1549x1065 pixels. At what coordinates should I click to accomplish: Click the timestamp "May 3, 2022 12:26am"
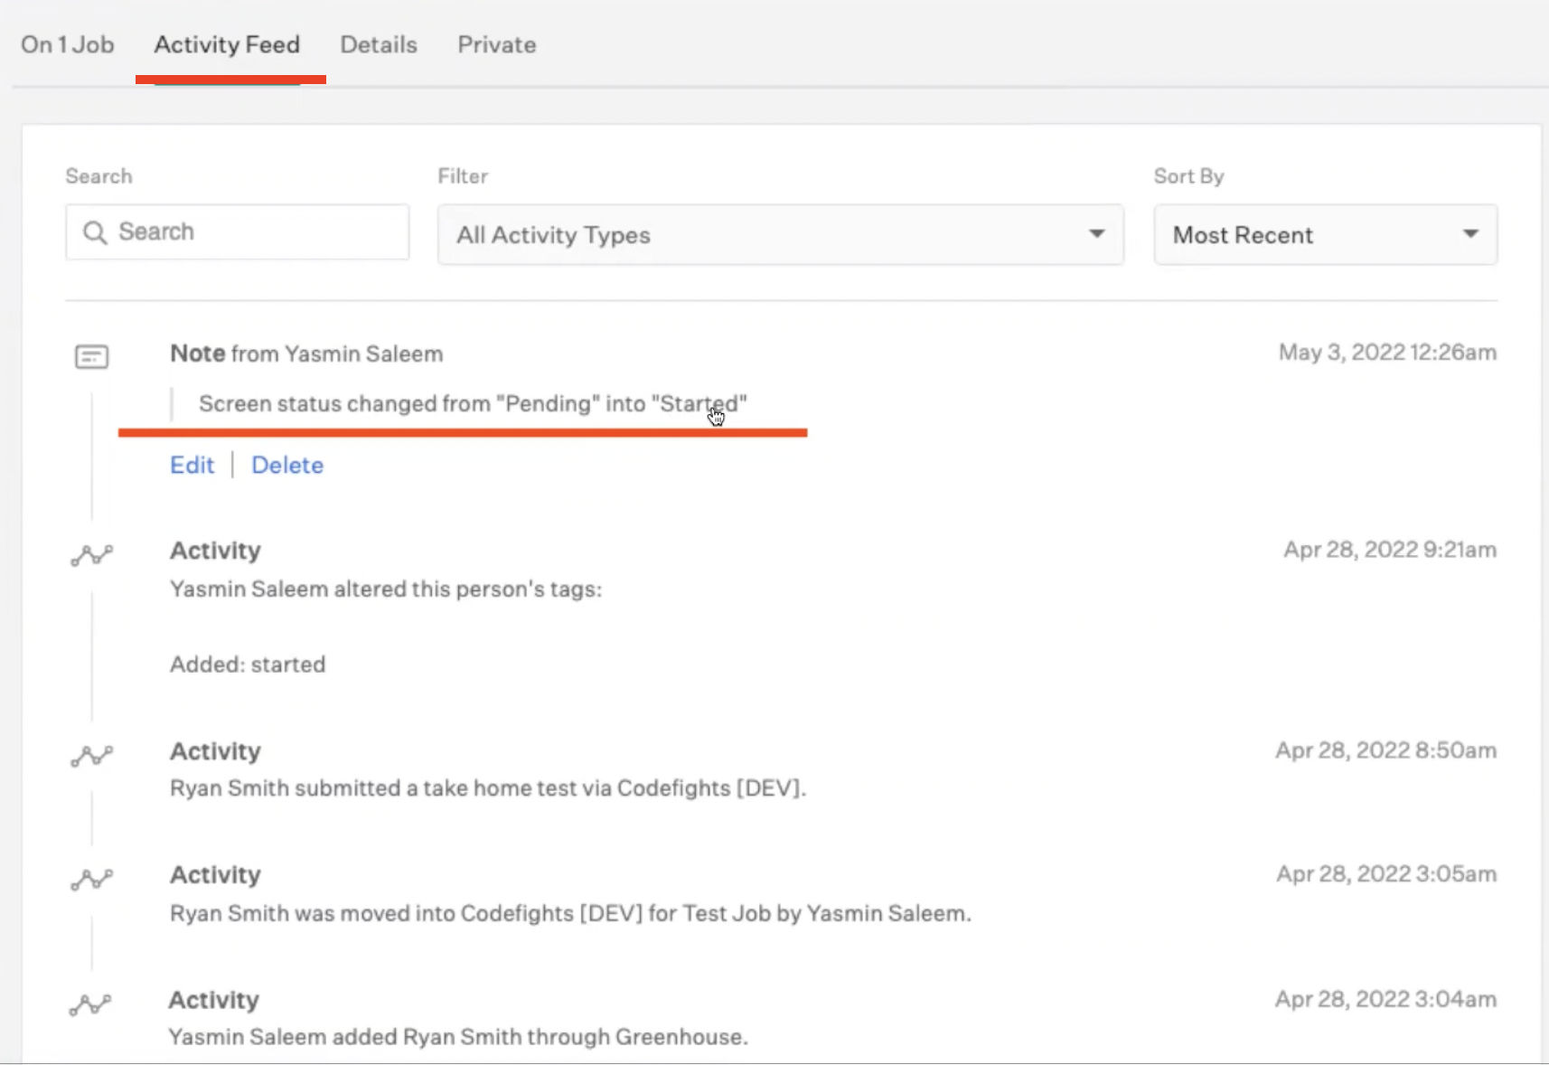pos(1387,353)
